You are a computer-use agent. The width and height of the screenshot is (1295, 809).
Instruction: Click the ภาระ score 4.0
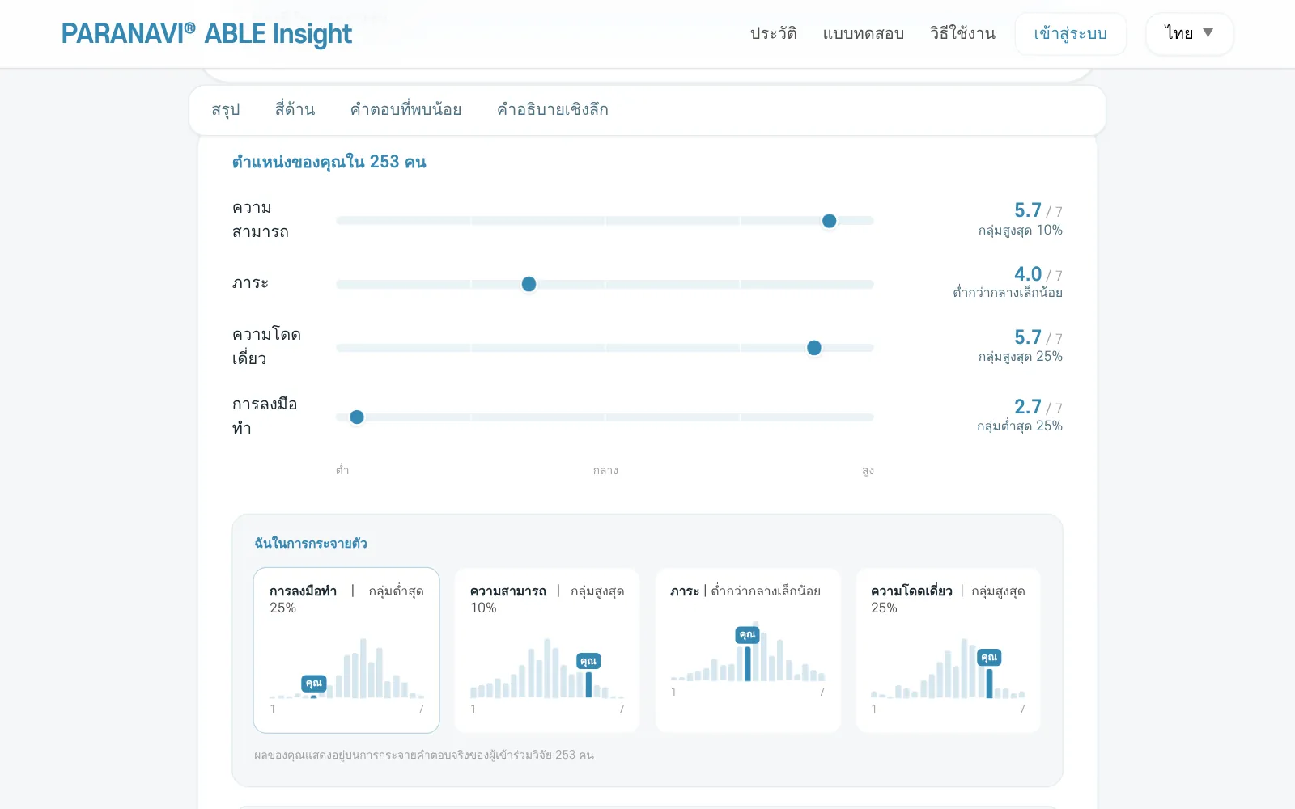(1028, 274)
